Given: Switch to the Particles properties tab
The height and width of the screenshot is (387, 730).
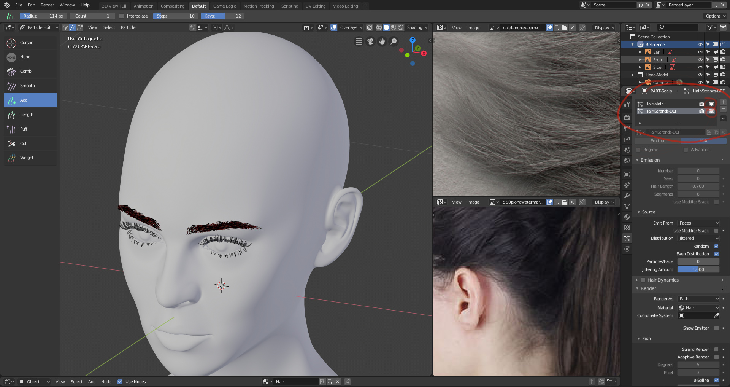Looking at the screenshot, I should (x=627, y=238).
